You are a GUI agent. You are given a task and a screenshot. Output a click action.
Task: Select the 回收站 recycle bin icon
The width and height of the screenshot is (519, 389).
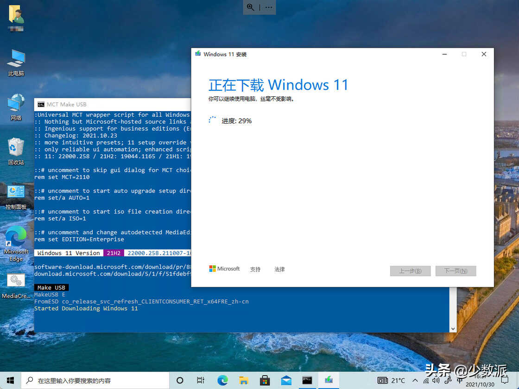pyautogui.click(x=16, y=151)
